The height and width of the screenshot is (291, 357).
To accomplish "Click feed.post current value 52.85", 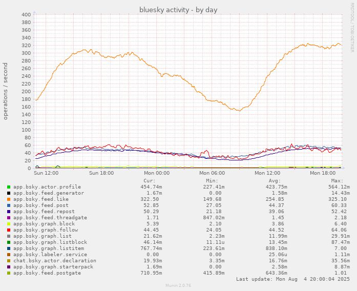I will click(151, 205).
